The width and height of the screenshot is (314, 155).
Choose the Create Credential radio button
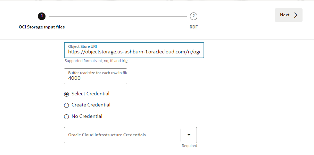coord(67,105)
